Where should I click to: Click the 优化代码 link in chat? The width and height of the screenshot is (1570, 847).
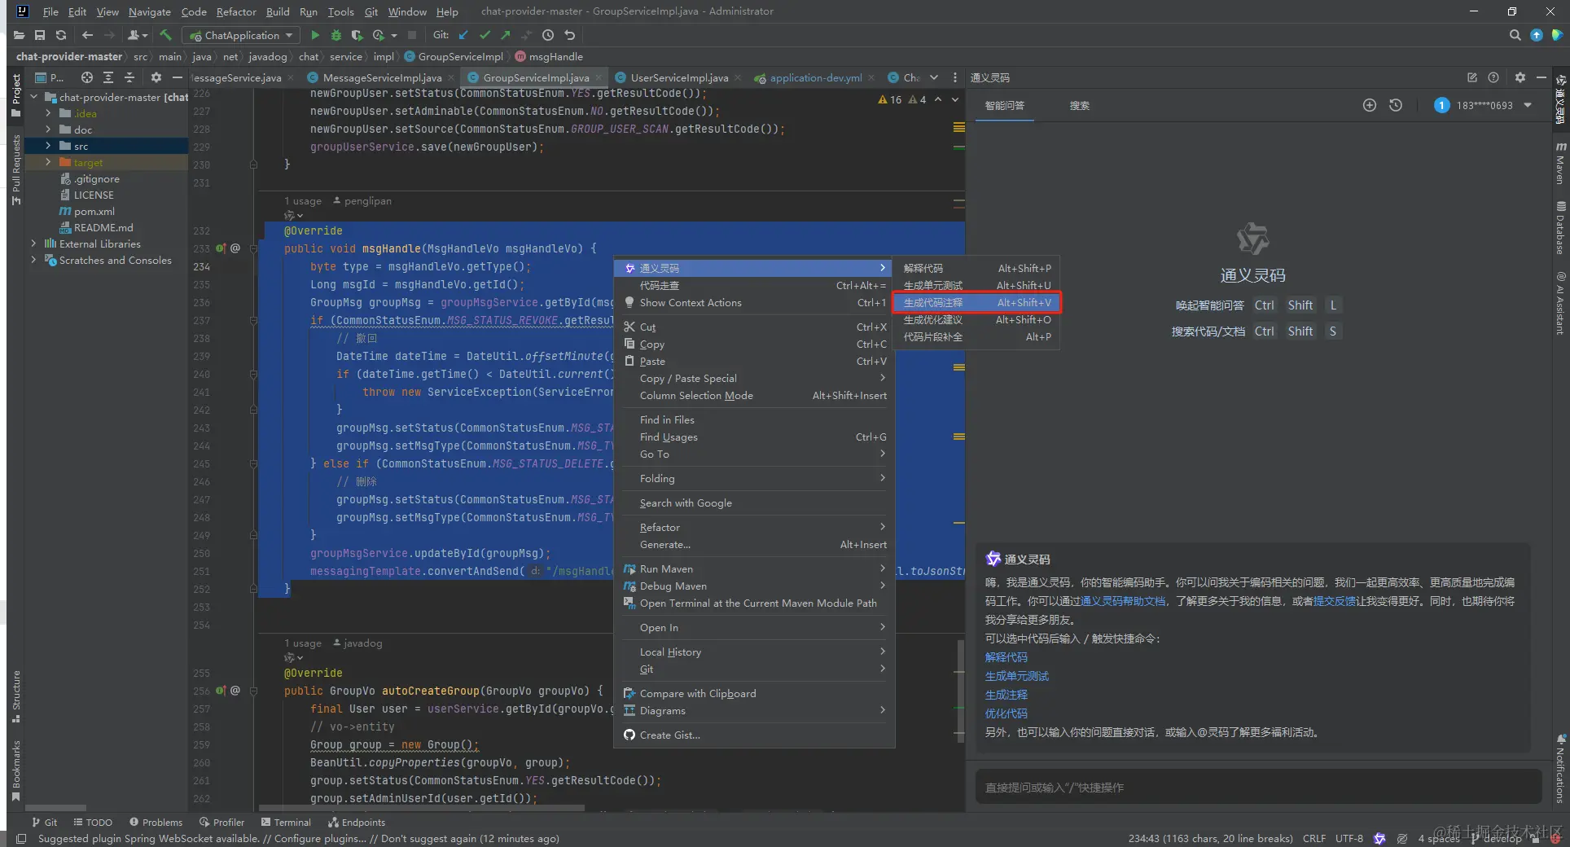coord(1006,713)
